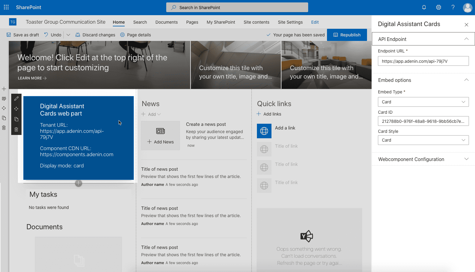The width and height of the screenshot is (475, 272).
Task: Move section icon on left edge
Action: click(4, 108)
